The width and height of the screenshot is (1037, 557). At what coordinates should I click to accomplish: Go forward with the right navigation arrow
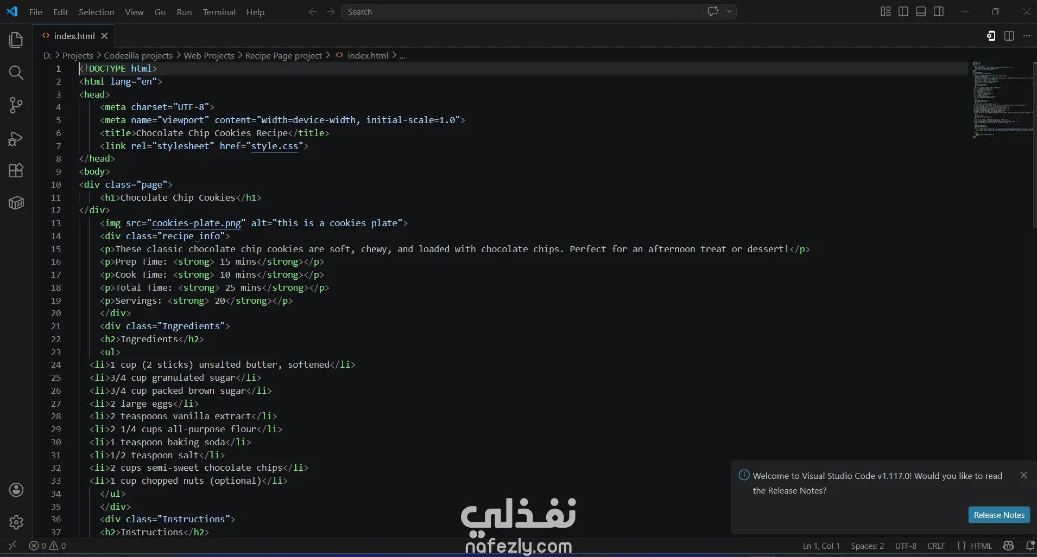(x=331, y=11)
